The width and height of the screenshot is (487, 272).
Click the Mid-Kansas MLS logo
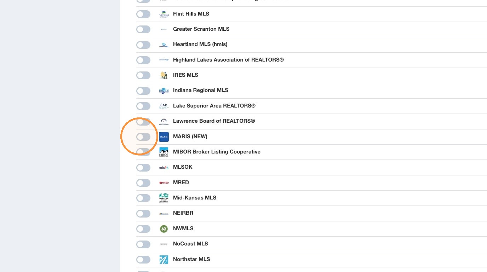tap(164, 198)
